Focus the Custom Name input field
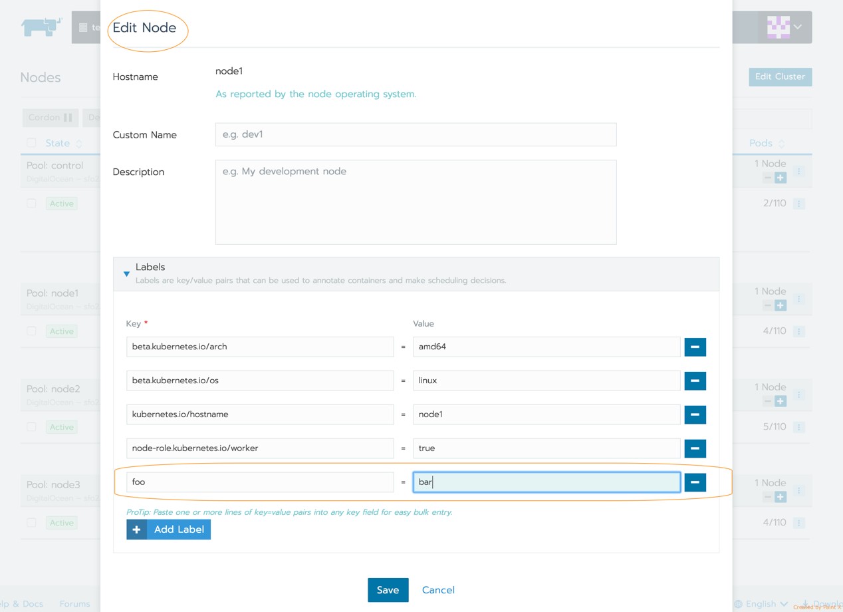 (x=416, y=134)
